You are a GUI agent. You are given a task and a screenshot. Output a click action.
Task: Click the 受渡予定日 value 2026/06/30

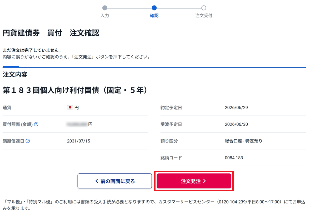[236, 124]
